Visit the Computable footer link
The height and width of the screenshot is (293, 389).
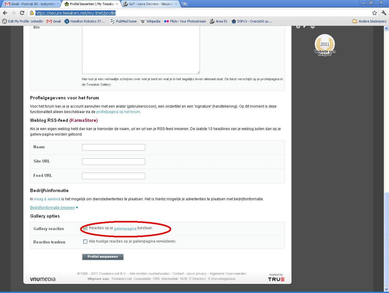click(142, 279)
